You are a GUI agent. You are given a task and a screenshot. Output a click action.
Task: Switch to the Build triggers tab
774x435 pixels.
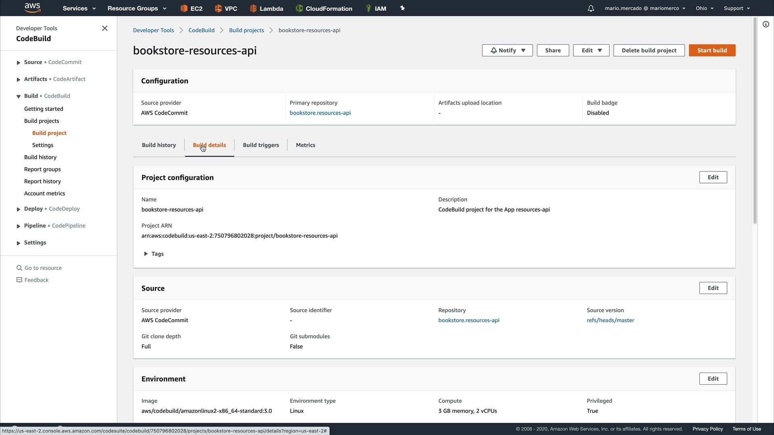tap(261, 145)
